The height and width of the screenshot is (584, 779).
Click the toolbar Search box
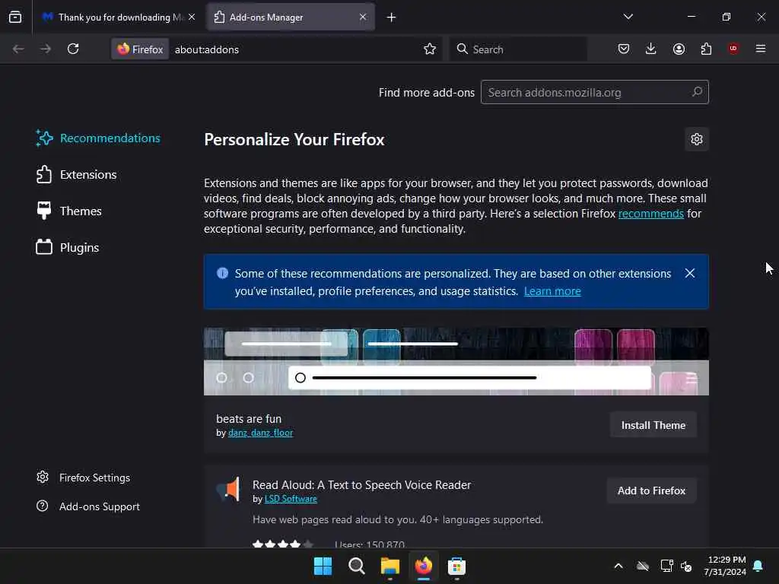tap(518, 49)
